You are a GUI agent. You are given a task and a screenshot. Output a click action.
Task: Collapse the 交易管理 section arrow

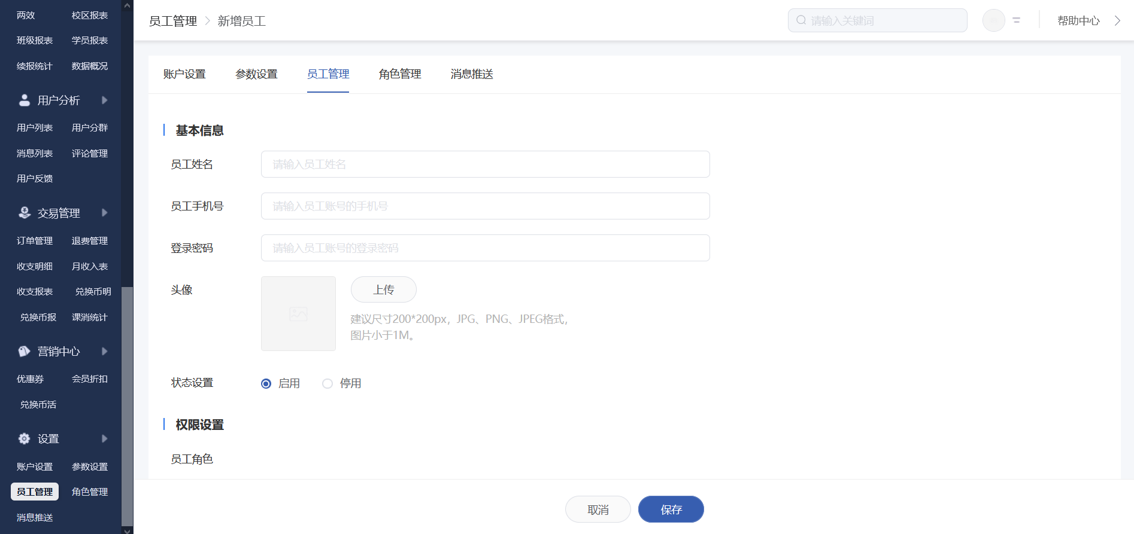coord(105,213)
